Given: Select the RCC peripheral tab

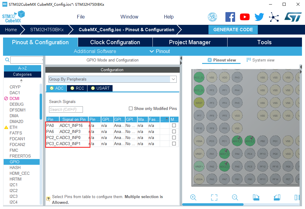Looking at the screenshot, I should [x=77, y=88].
